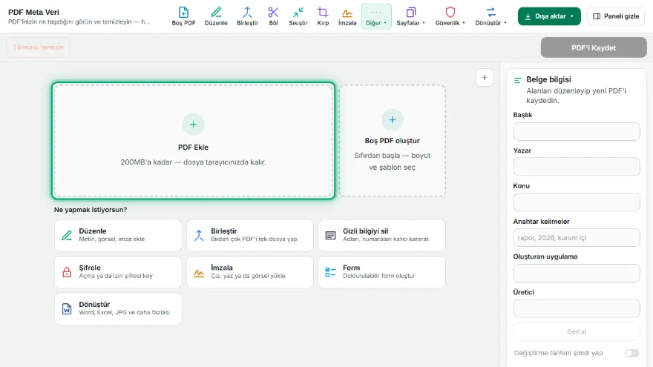The height and width of the screenshot is (367, 653).
Task: Click the Geri al button
Action: (x=577, y=331)
